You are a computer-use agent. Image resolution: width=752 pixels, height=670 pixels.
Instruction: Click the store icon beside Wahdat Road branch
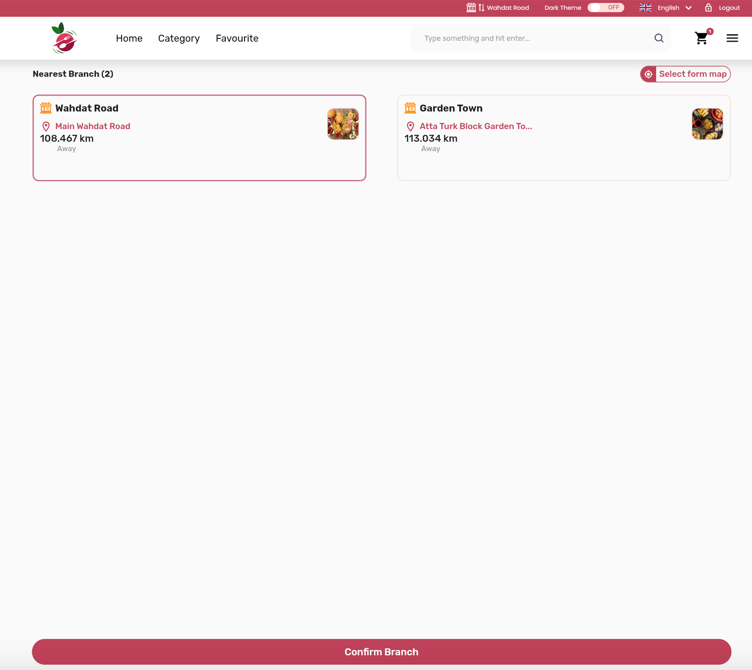[x=46, y=108]
